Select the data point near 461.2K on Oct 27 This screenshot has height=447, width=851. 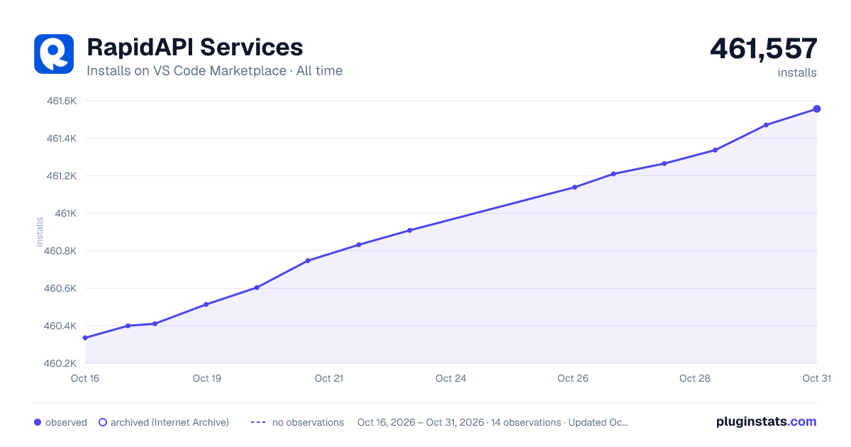coord(613,174)
